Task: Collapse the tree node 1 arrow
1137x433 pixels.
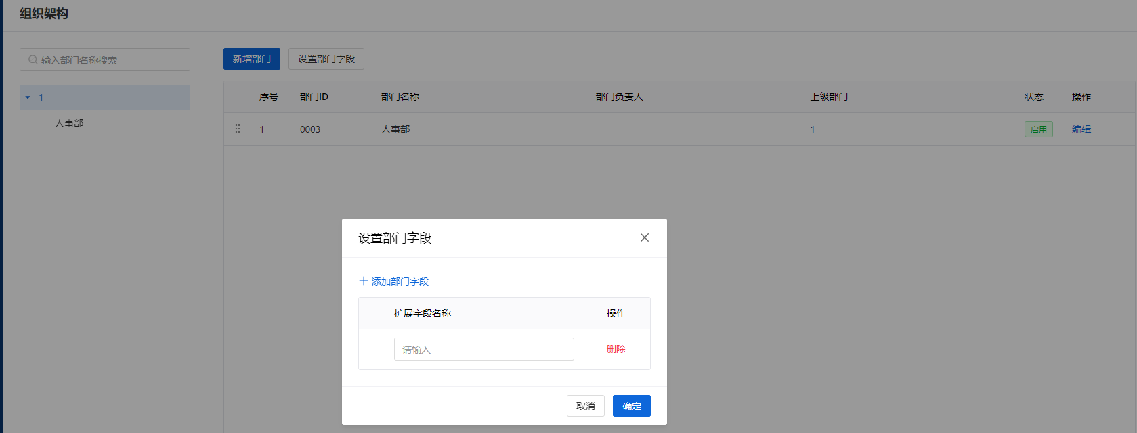Action: click(28, 97)
